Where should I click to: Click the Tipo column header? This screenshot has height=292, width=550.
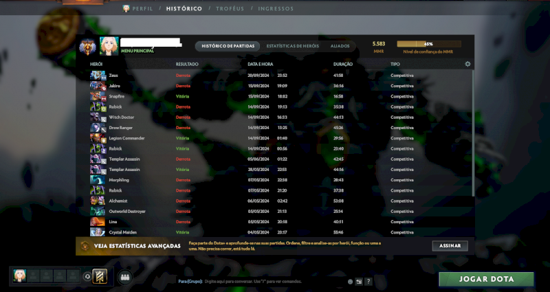(395, 64)
